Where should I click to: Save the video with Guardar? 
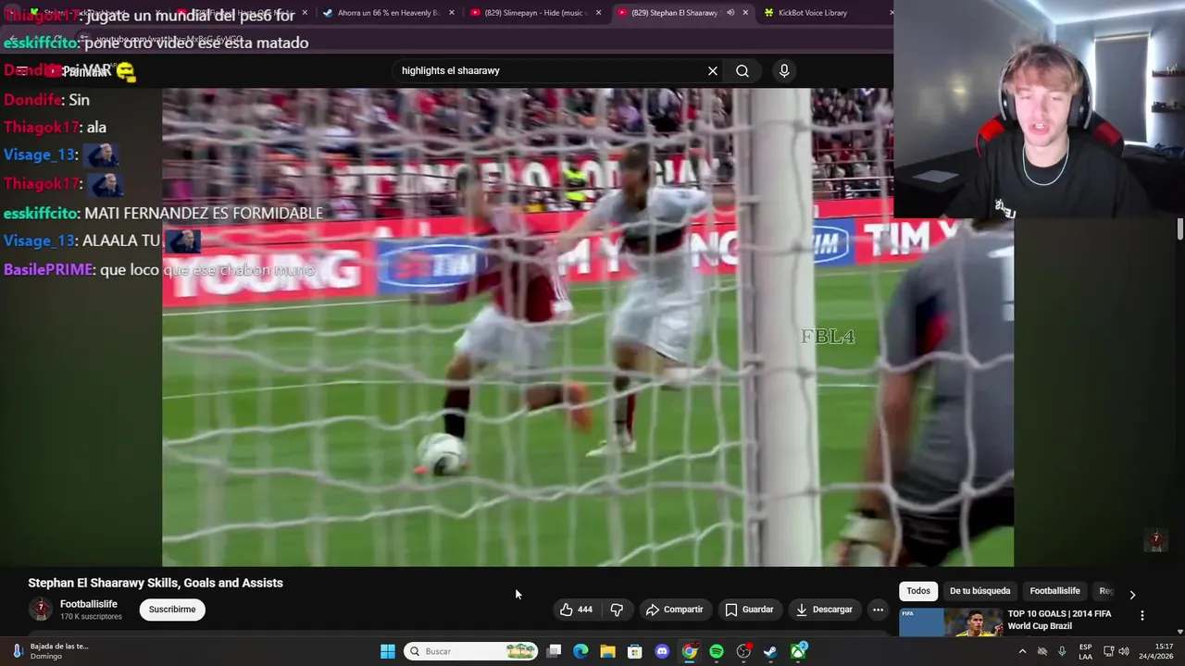pyautogui.click(x=749, y=610)
